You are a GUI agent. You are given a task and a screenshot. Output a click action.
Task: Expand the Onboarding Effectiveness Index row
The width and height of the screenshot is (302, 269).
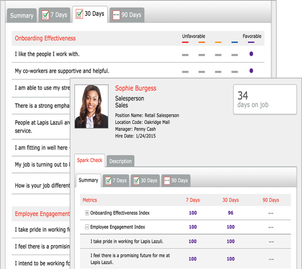pos(87,213)
